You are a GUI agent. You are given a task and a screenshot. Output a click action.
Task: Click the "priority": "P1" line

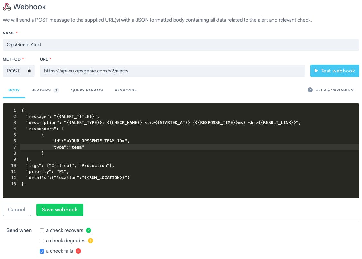coord(48,171)
